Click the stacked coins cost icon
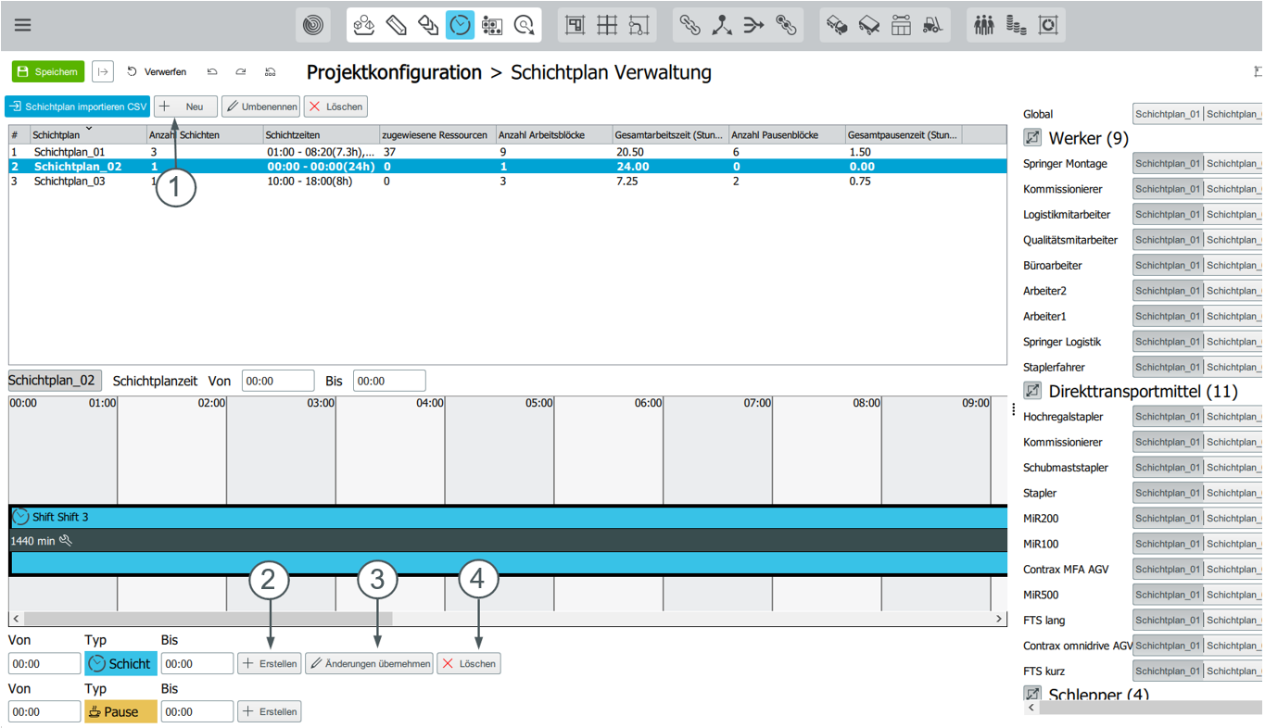Screen dimensions: 1265x728 [1016, 25]
